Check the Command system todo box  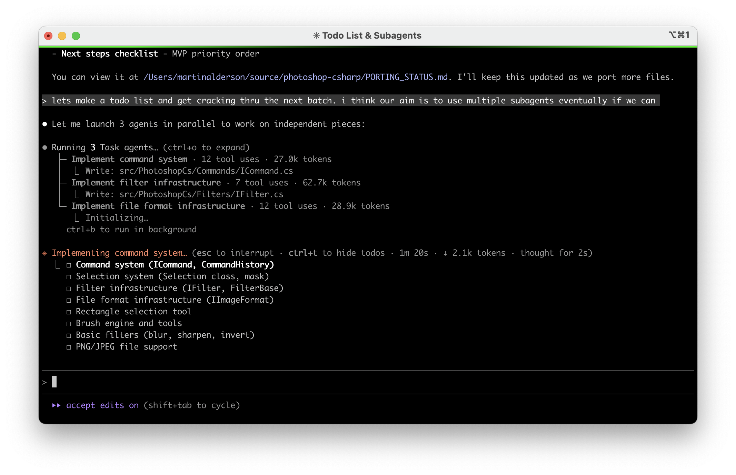69,265
